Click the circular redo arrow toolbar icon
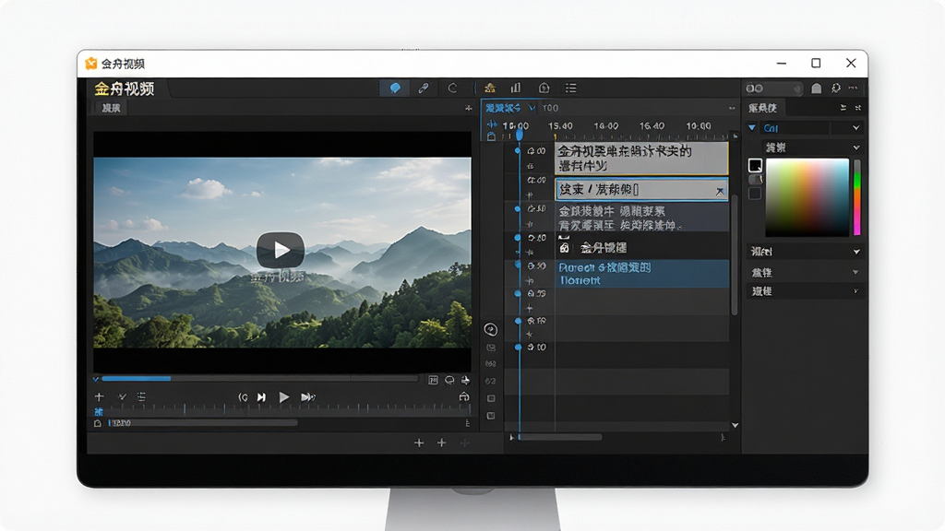The height and width of the screenshot is (531, 945). click(452, 88)
